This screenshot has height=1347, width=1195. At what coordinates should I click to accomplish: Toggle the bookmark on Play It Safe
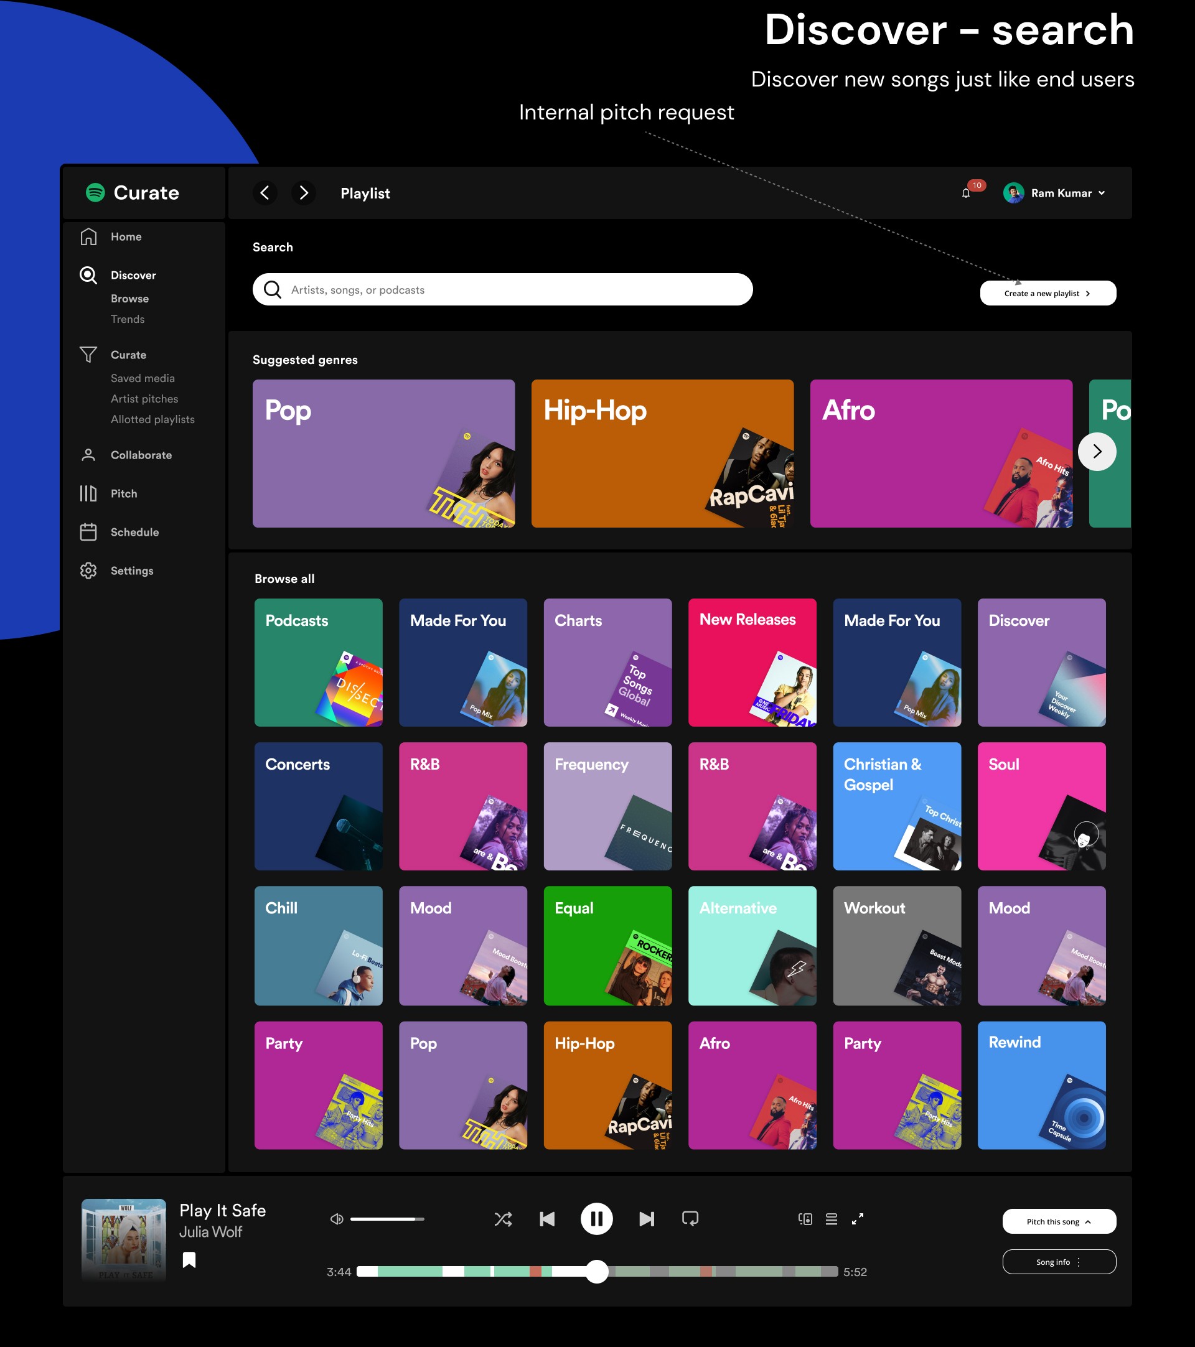tap(189, 1260)
